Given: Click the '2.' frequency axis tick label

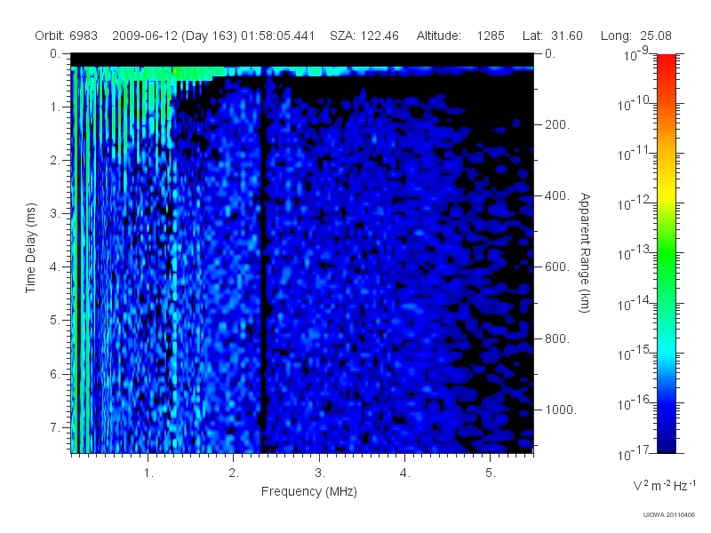Looking at the screenshot, I should 234,473.
